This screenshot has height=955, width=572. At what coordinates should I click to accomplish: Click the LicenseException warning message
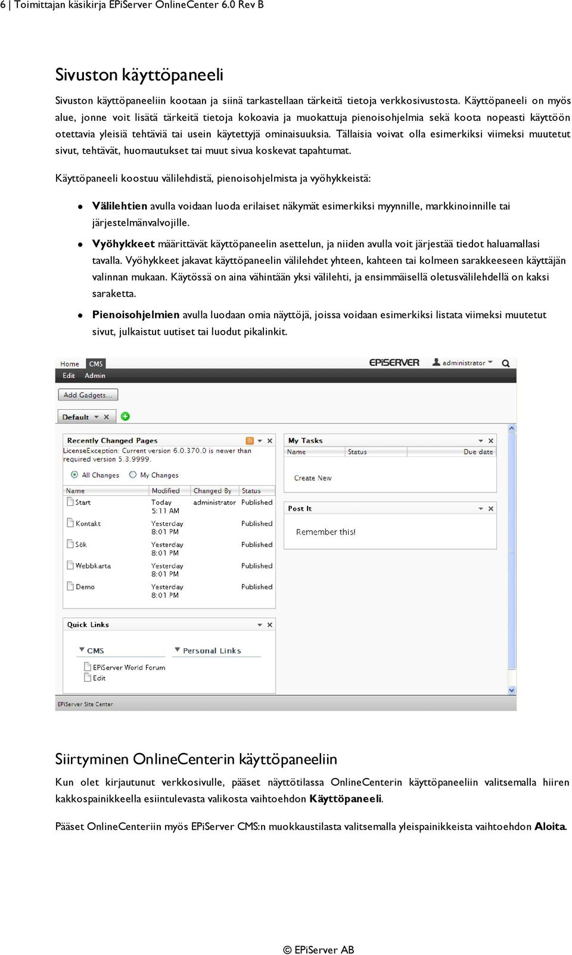point(157,455)
